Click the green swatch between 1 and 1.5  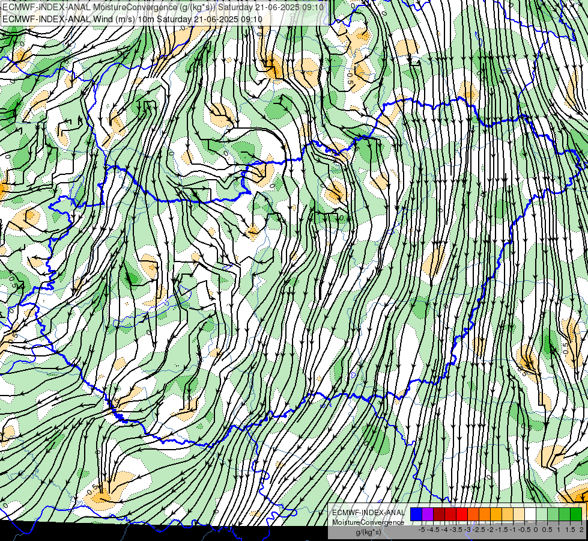tap(565, 515)
